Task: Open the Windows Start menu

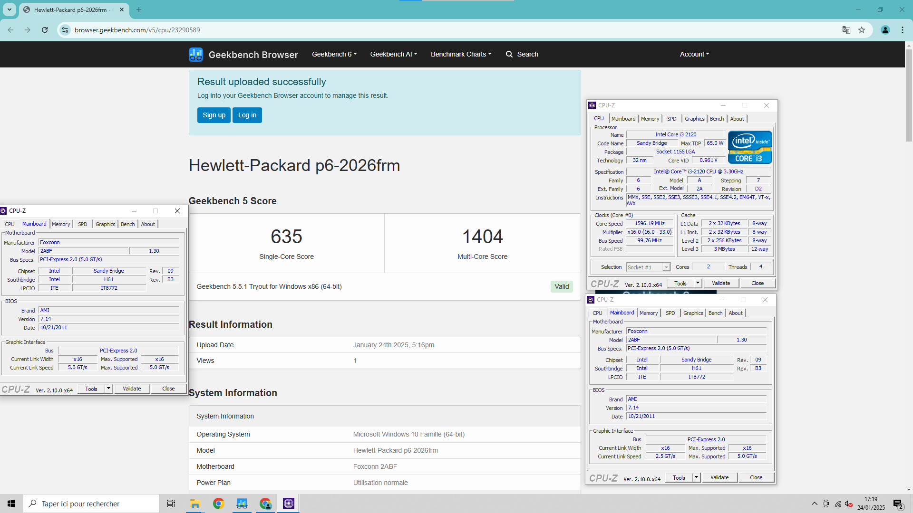Action: coord(11,503)
